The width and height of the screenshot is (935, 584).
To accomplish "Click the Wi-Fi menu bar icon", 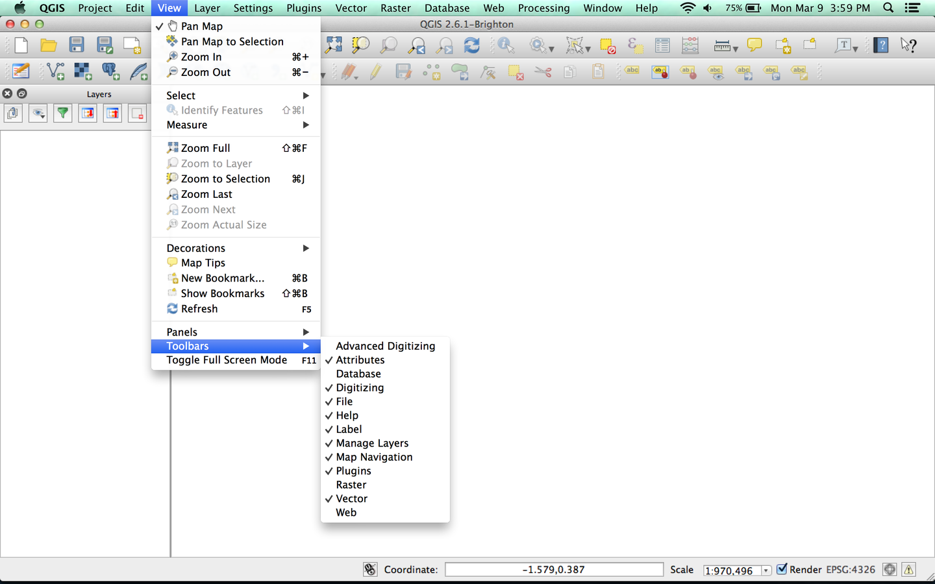I will 687,8.
